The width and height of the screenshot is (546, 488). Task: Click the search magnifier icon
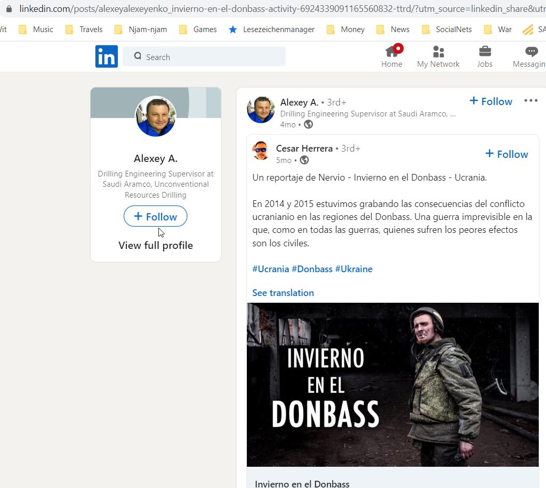pyautogui.click(x=138, y=56)
